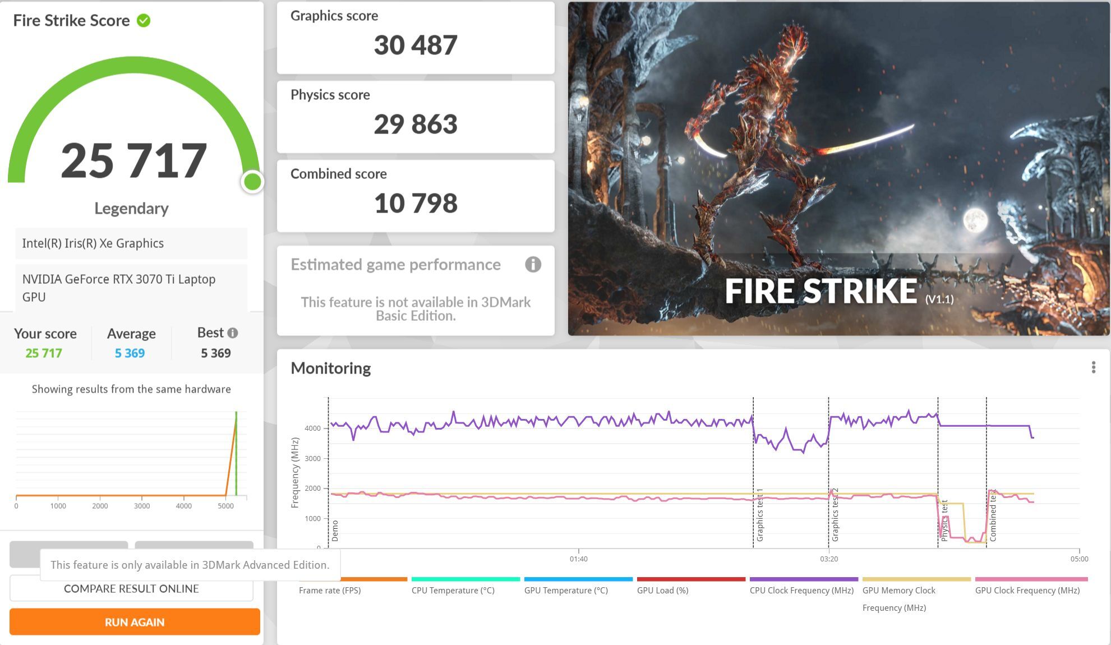
Task: Select Intel(R) Iris(R) Xe Graphics entry
Action: click(x=131, y=243)
